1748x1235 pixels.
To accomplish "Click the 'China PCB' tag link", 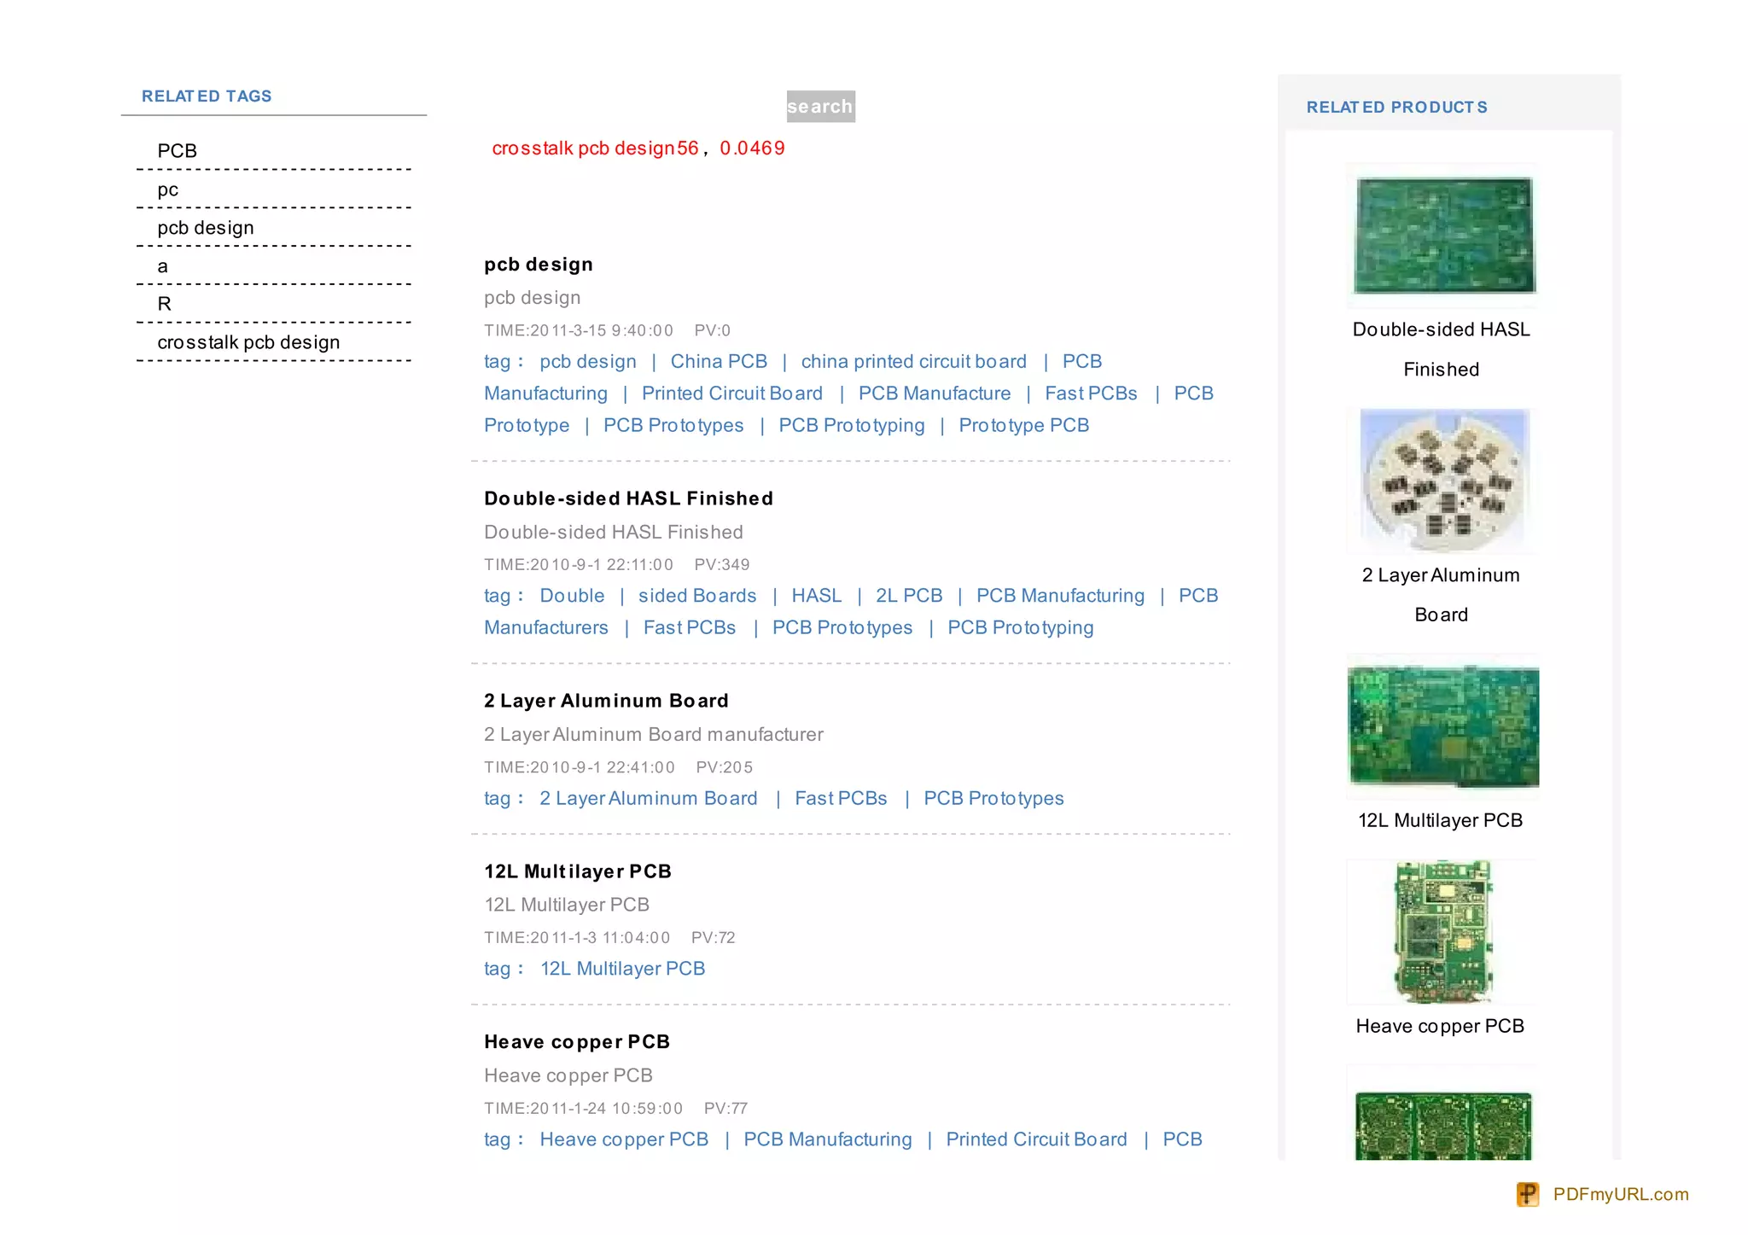I will pyautogui.click(x=719, y=362).
